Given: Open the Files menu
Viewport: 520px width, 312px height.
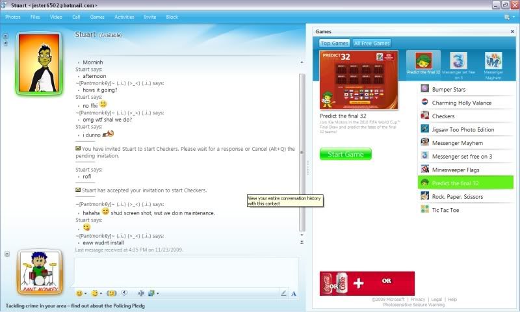Looking at the screenshot, I should (x=35, y=17).
